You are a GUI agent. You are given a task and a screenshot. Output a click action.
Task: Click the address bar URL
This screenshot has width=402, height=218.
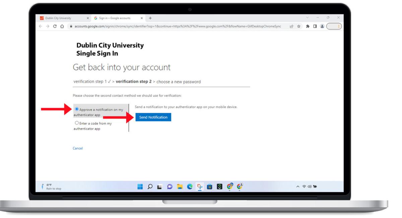tap(178, 26)
